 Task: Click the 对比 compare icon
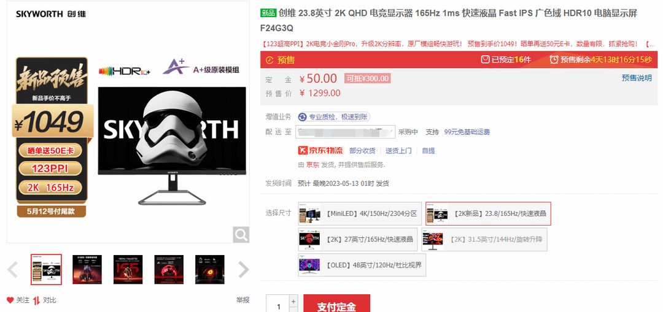tap(36, 300)
